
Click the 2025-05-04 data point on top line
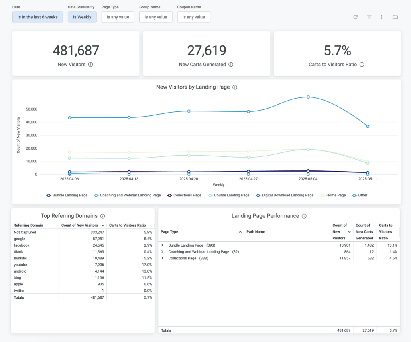[x=308, y=97]
